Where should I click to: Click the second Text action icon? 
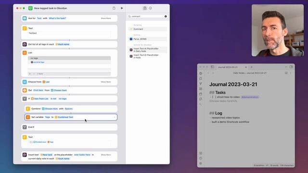[x=25, y=137]
